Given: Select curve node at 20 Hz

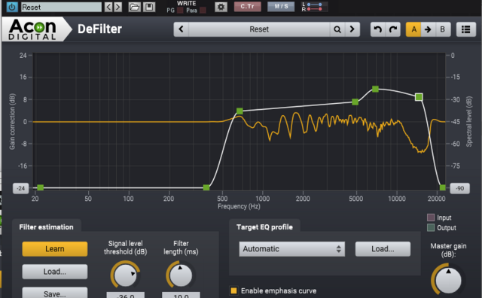Looking at the screenshot, I should coord(40,187).
